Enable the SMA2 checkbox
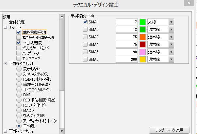 tap(85, 30)
